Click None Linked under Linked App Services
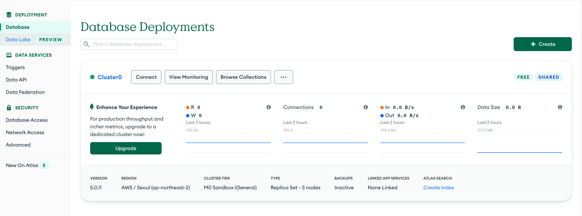 [383, 187]
